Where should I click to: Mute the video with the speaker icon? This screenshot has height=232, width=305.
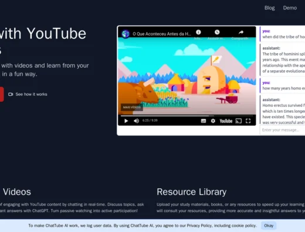point(136,121)
